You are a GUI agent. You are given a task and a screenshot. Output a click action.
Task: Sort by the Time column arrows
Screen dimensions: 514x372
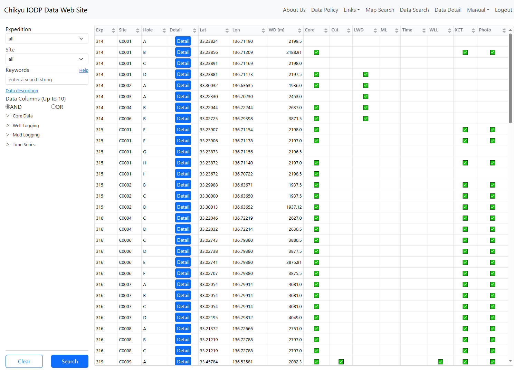tap(424, 30)
